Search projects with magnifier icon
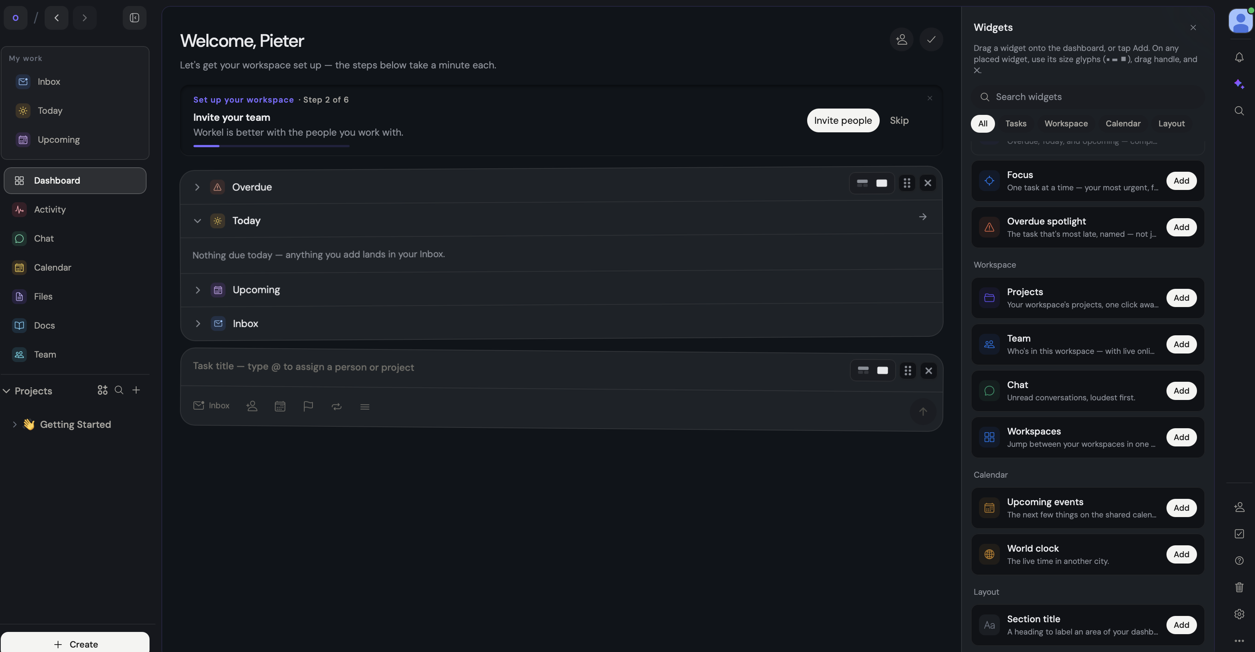 [119, 390]
